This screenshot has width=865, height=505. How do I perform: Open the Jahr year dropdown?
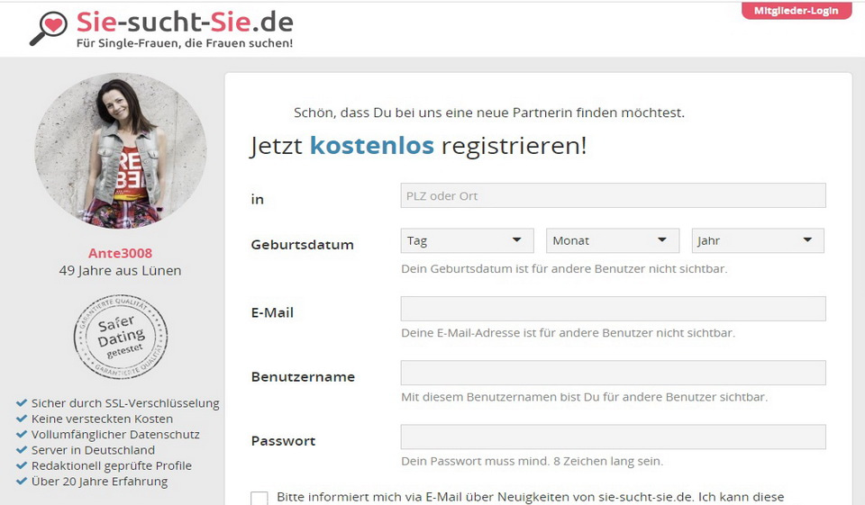click(x=758, y=240)
